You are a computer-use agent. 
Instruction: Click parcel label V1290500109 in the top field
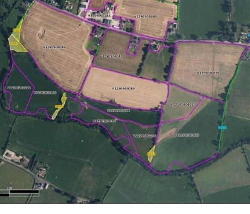point(145,16)
